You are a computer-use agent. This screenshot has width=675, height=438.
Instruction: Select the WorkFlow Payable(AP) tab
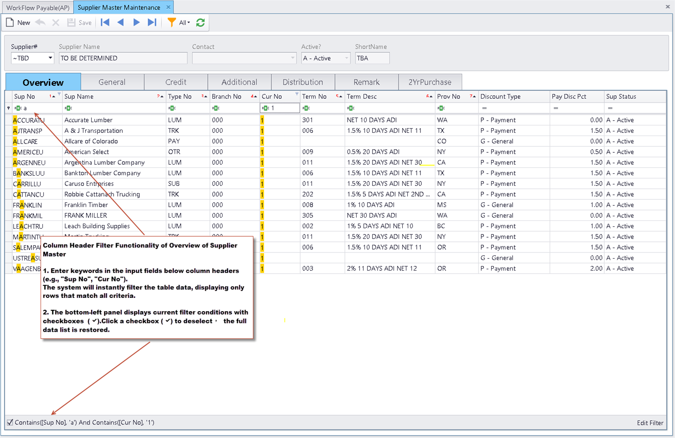38,7
